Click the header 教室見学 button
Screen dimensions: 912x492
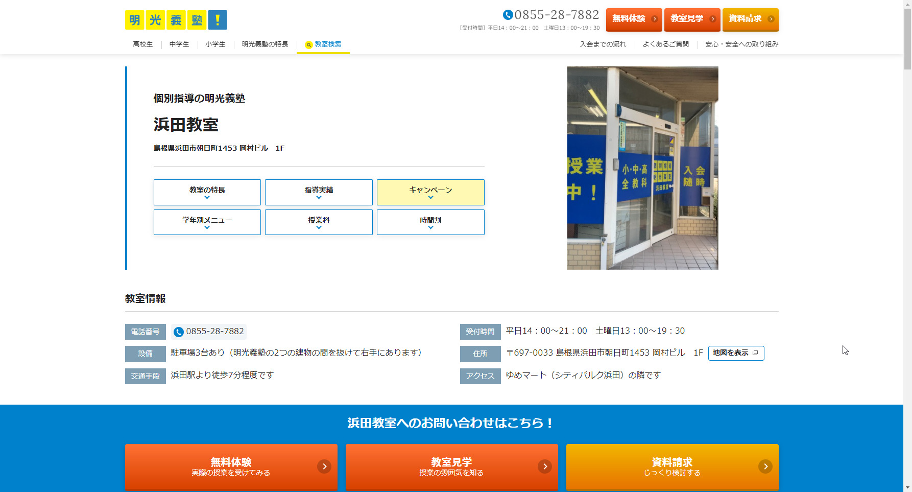pos(692,19)
